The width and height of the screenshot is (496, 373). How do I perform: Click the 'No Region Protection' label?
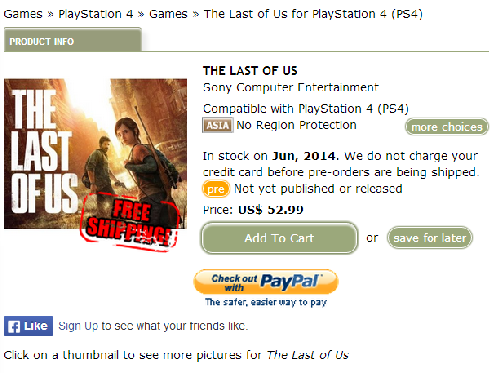297,125
